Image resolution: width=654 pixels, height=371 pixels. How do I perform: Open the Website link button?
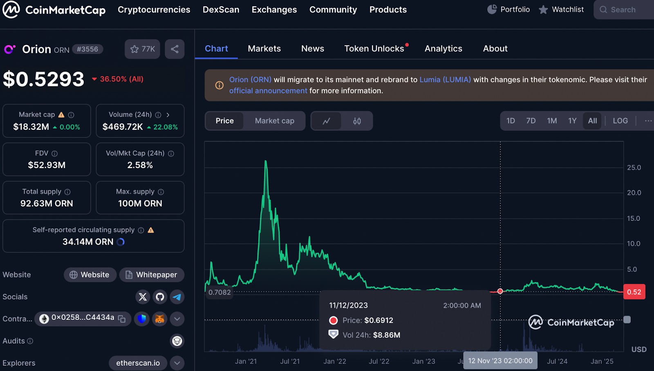[90, 275]
